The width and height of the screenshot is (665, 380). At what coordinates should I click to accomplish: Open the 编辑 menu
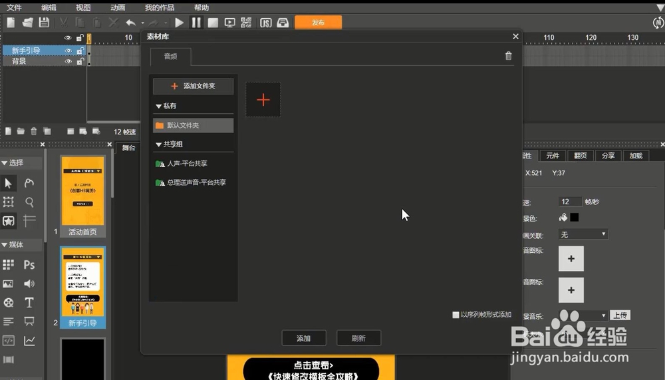(49, 7)
